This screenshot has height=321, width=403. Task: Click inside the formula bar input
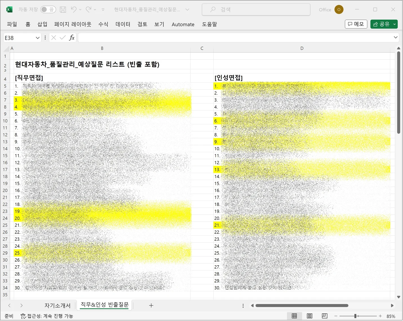(x=235, y=38)
